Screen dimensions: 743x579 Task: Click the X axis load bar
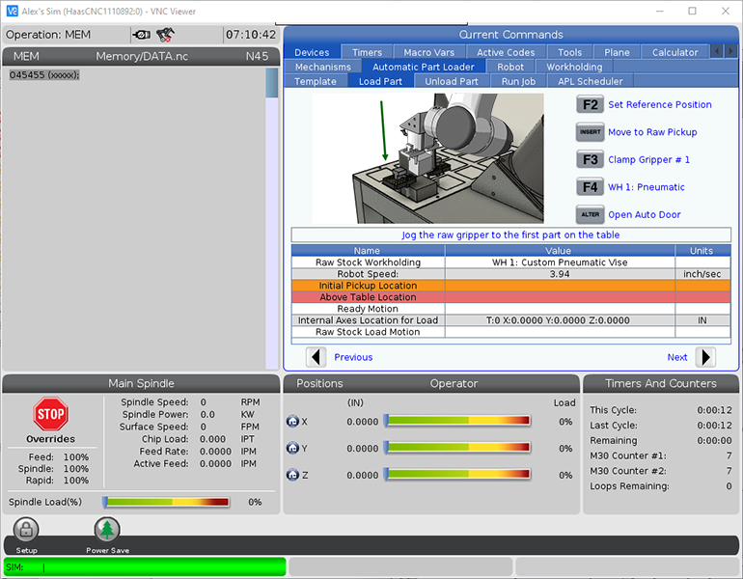(x=457, y=421)
